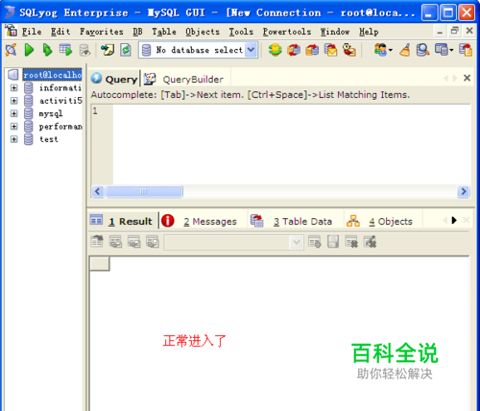Click the black arrow to show more result tabs
Screen dimensions: 480x411
pos(454,220)
